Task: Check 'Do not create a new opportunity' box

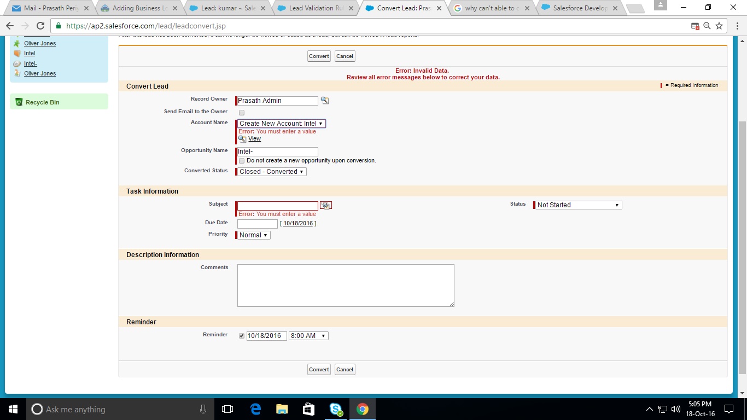Action: point(242,161)
